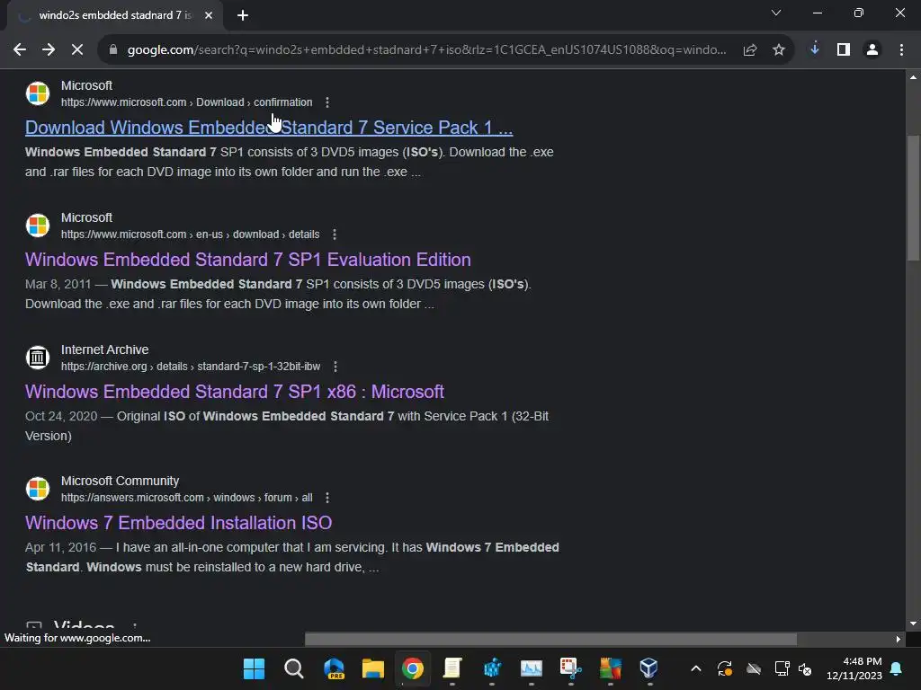Open the Windows Start menu
The width and height of the screenshot is (921, 690).
click(x=254, y=668)
